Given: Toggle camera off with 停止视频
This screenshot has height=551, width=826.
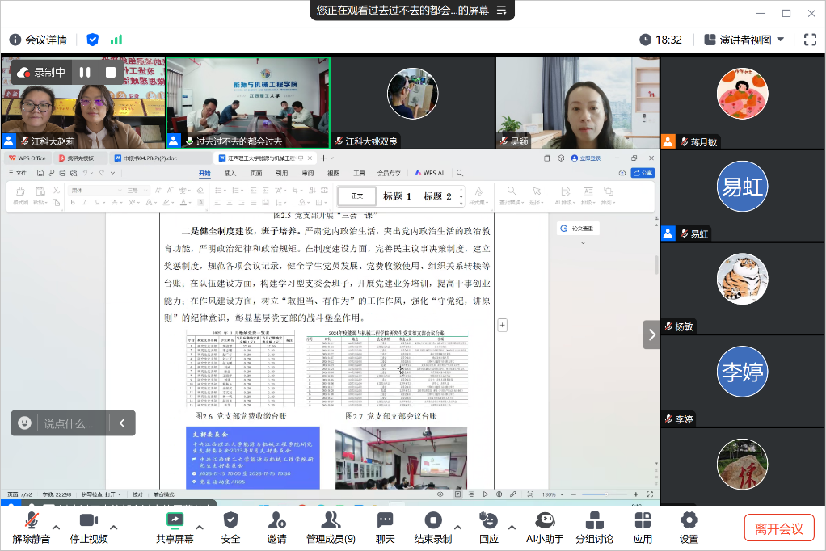Looking at the screenshot, I should (x=88, y=528).
